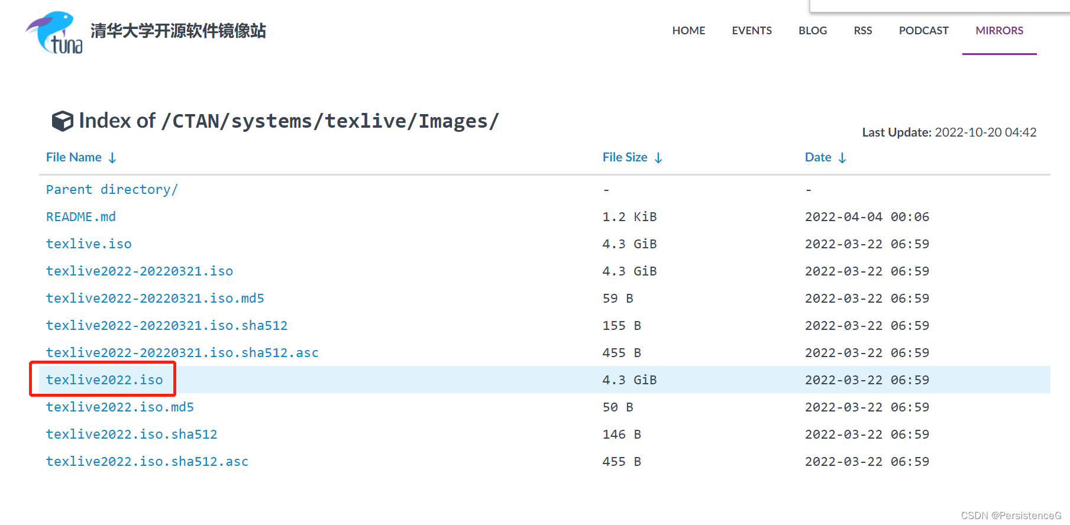Click the date 2022-04-04 00:06

click(867, 217)
